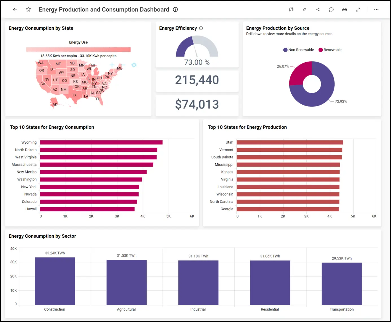Viewport: 391px width, 322px height.
Task: Click the Energy Efficiency info icon
Action: point(201,28)
